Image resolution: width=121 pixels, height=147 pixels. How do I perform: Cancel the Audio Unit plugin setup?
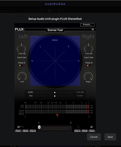tap(94, 137)
